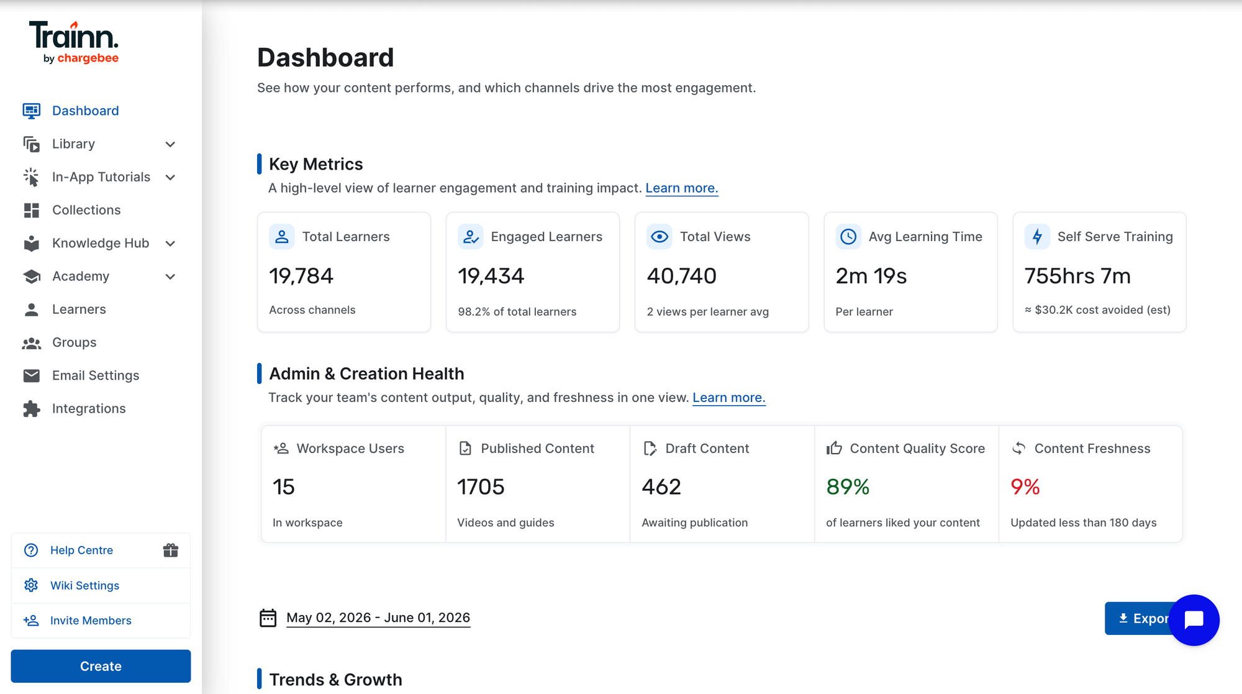1242x694 pixels.
Task: Click the 19,434 Engaged Learners value
Action: (x=491, y=276)
